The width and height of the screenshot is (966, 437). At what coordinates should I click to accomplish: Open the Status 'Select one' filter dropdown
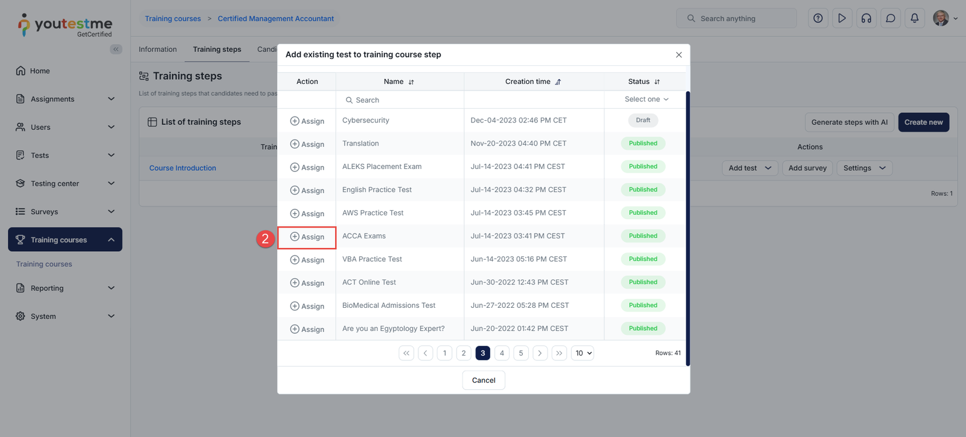point(645,100)
